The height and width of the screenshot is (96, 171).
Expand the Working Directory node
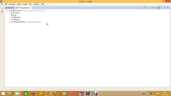[10, 22]
